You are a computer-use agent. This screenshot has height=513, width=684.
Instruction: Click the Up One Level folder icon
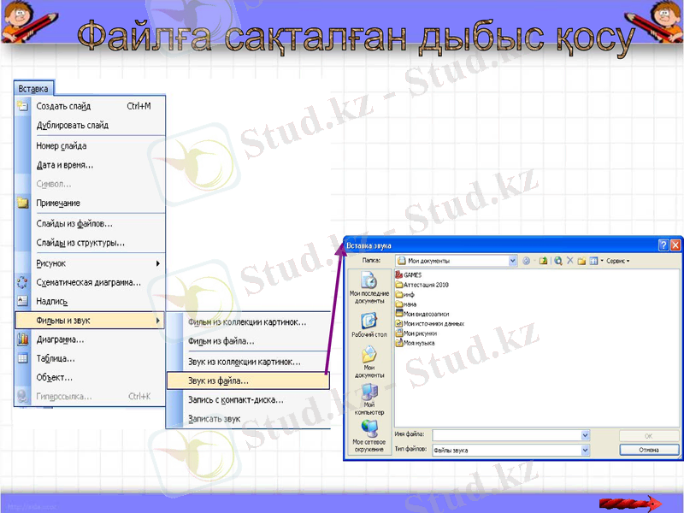[542, 261]
